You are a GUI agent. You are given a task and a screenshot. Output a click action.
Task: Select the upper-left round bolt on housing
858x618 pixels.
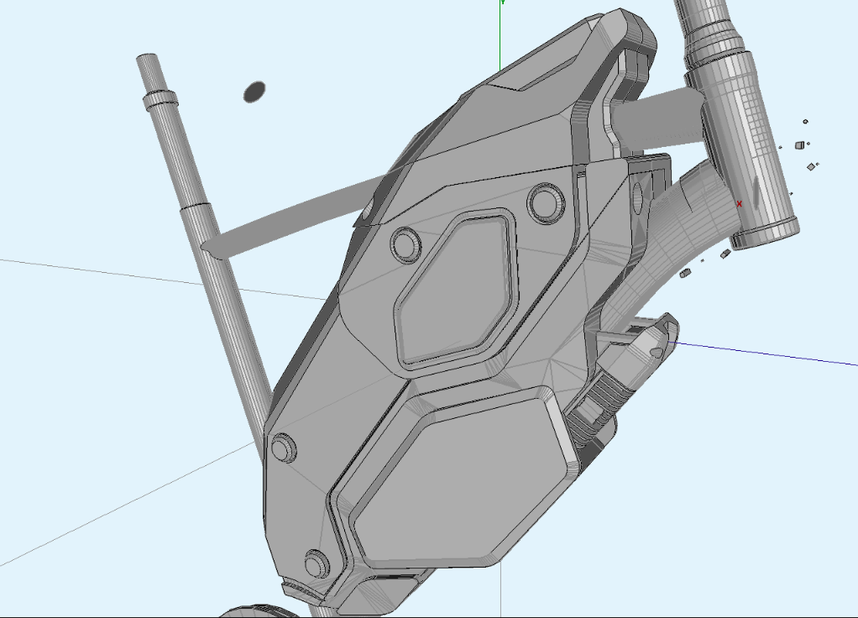pyautogui.click(x=405, y=243)
